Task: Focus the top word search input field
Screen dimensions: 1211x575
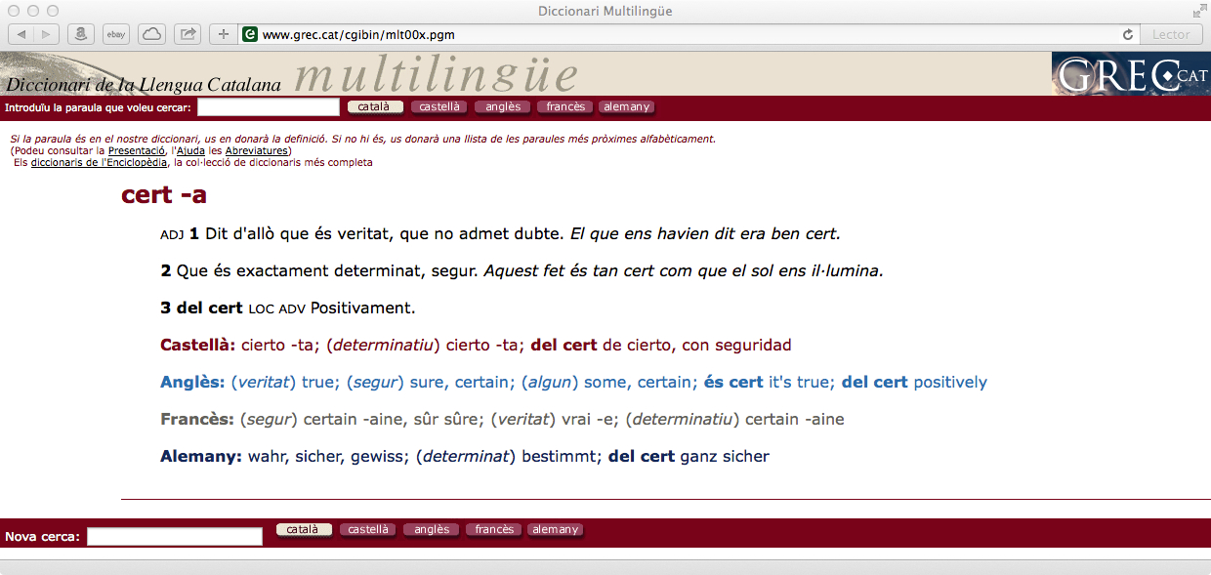Action: click(x=268, y=107)
